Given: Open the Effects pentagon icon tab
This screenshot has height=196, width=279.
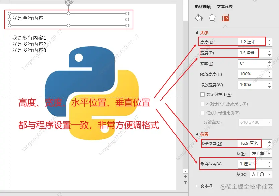Looking at the screenshot, I should click(x=212, y=18).
